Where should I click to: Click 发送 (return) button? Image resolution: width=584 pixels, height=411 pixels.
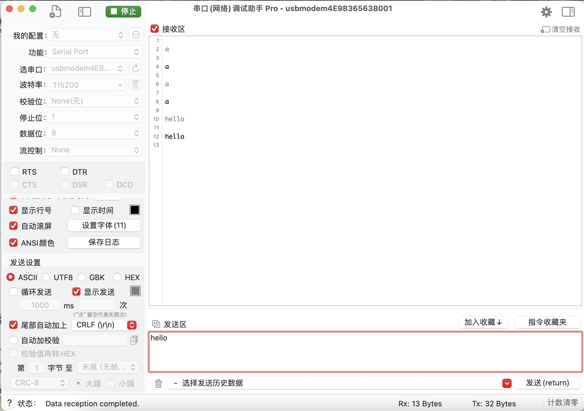pos(548,383)
